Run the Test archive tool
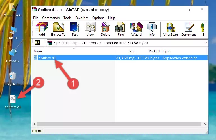 coord(74,29)
